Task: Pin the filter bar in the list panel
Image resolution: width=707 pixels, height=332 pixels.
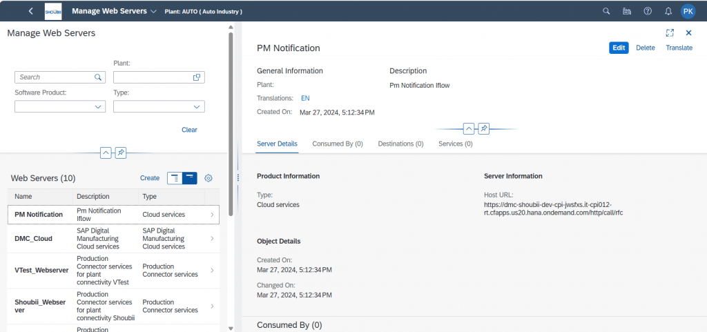Action: point(120,153)
